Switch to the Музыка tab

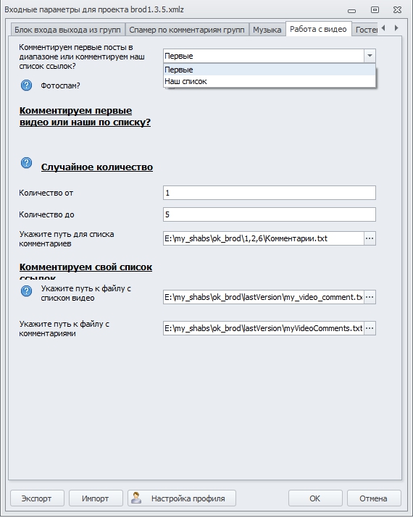pos(267,30)
